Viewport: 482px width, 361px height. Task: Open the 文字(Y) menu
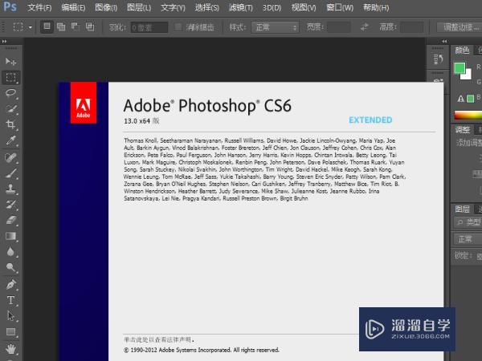pos(173,7)
